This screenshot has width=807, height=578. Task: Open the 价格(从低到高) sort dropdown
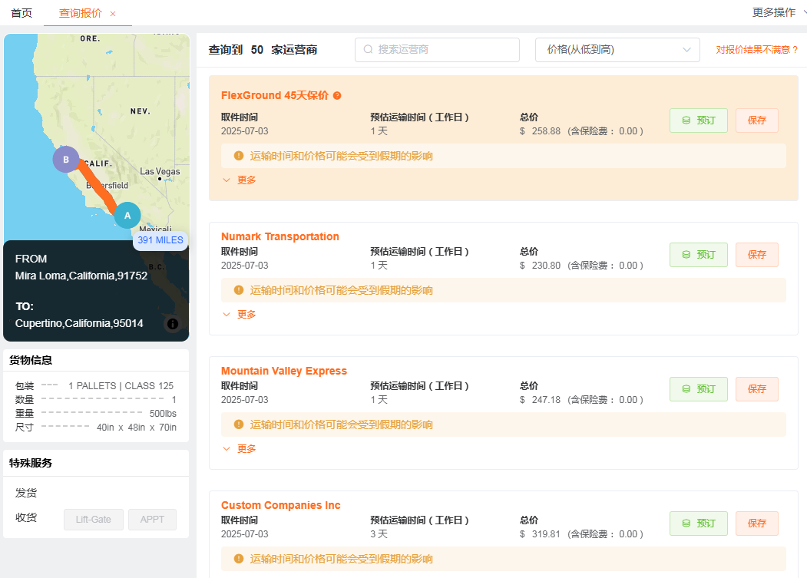617,49
